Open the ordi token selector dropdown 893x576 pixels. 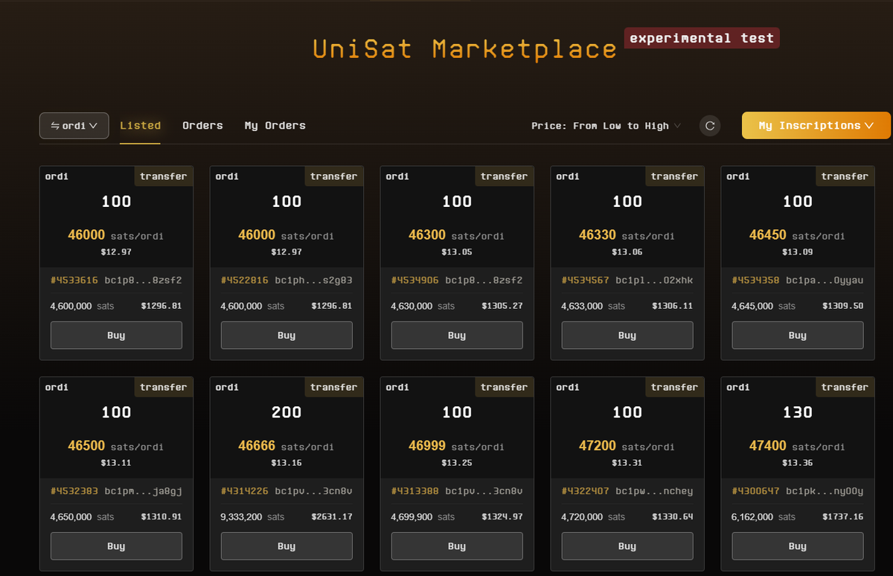74,125
